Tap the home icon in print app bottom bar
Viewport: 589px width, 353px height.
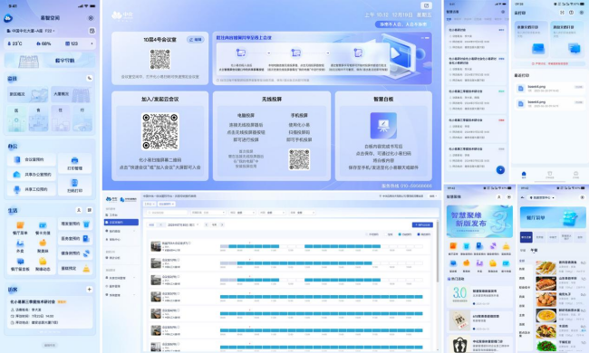tap(524, 174)
